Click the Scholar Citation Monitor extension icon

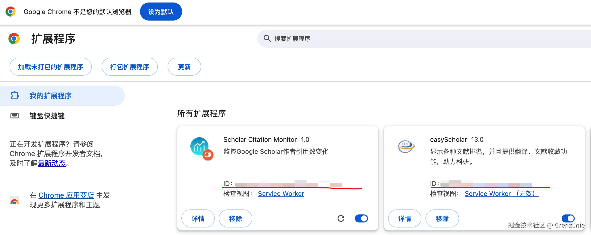click(x=200, y=147)
